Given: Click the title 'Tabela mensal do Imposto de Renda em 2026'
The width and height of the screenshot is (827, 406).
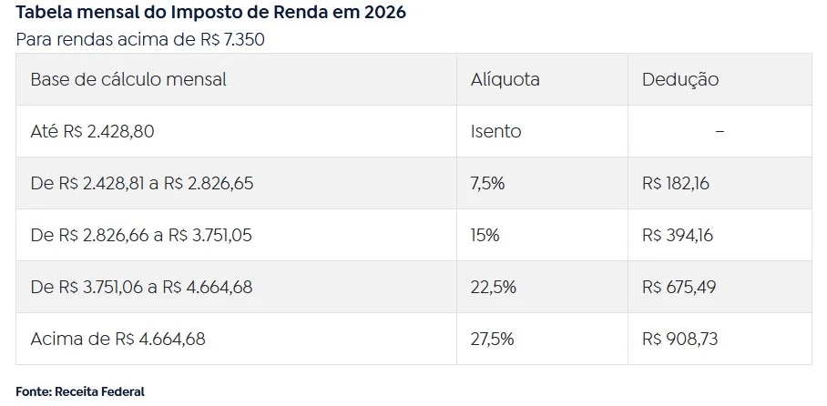Looking at the screenshot, I should coord(211,13).
